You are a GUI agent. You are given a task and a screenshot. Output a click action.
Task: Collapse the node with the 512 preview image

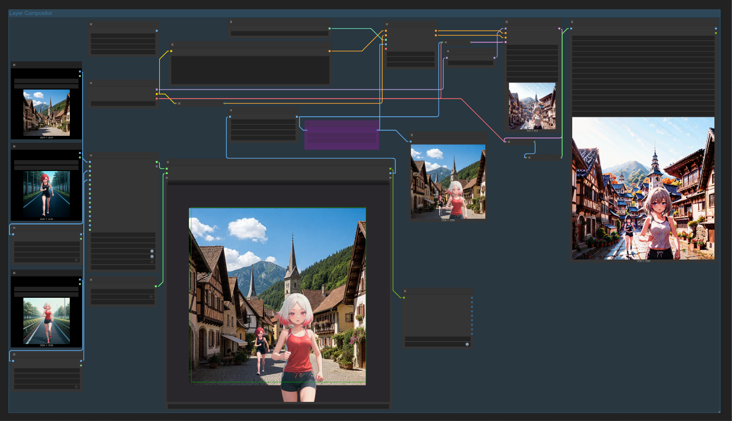(x=507, y=22)
